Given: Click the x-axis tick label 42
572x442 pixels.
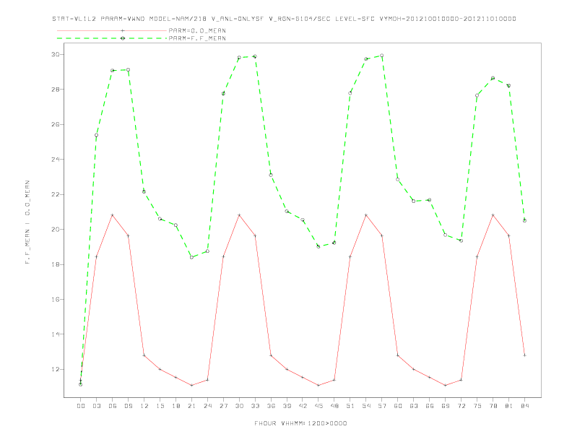Looking at the screenshot, I should pyautogui.click(x=303, y=406).
